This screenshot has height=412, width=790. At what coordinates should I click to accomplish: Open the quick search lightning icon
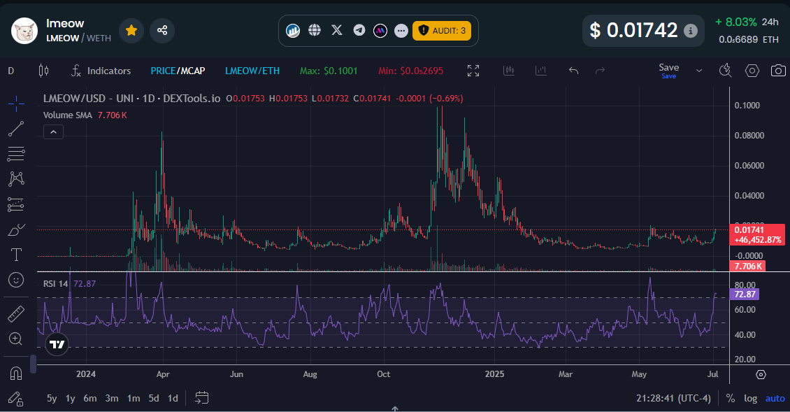coord(725,71)
